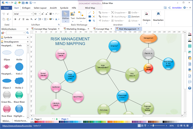Click the Anmelden sign-in link

(177, 8)
